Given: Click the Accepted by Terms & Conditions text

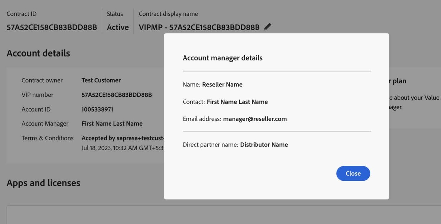Looking at the screenshot, I should [123, 138].
